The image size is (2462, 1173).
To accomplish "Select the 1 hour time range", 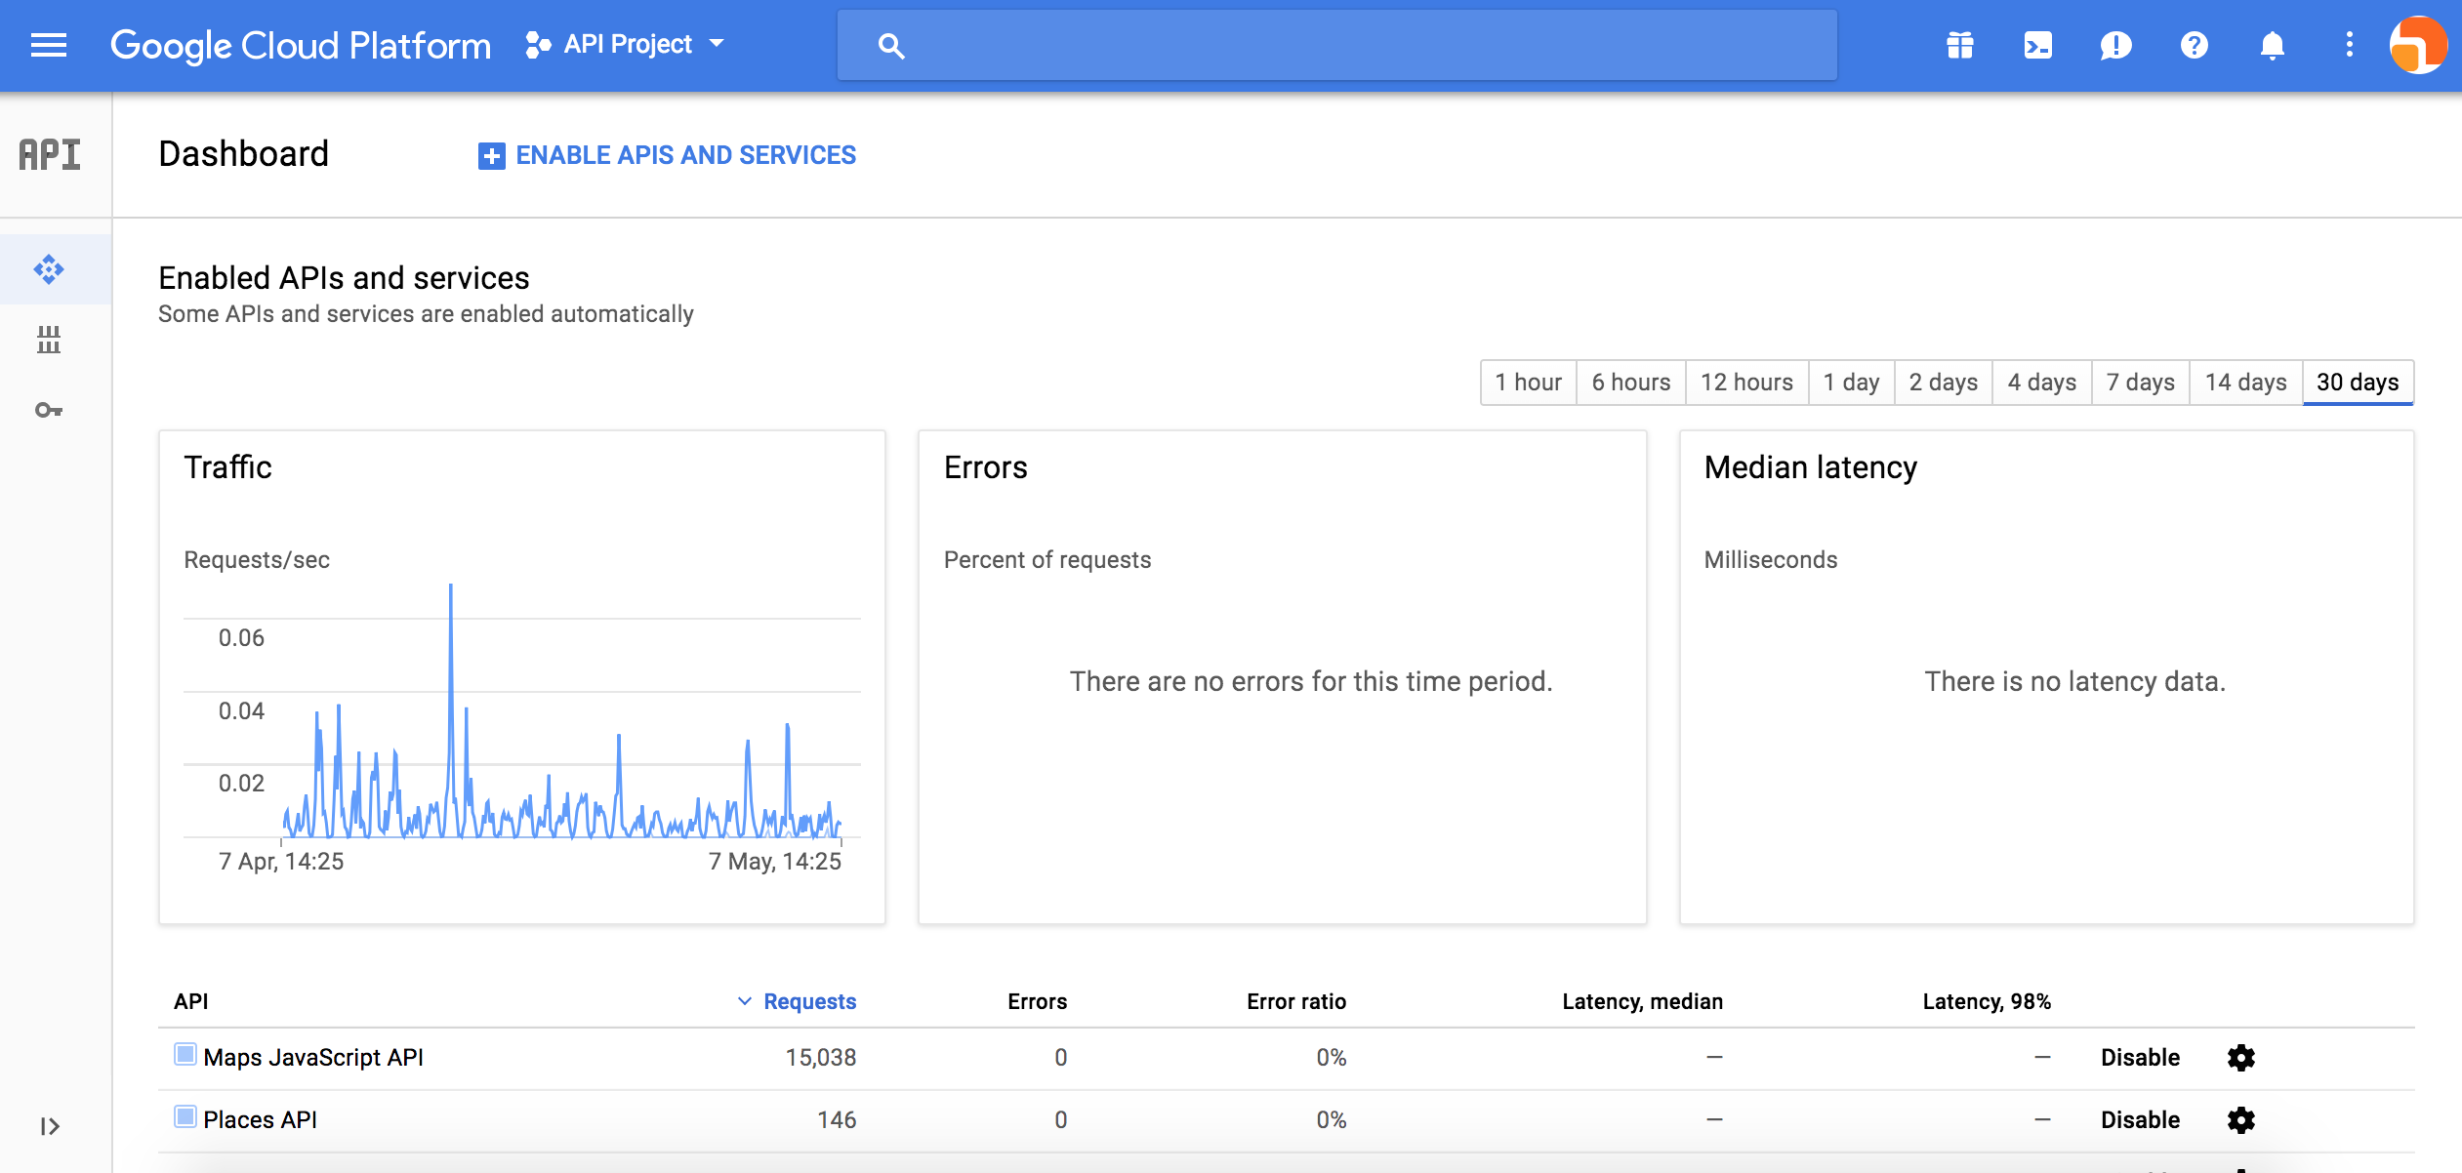I will pyautogui.click(x=1528, y=383).
